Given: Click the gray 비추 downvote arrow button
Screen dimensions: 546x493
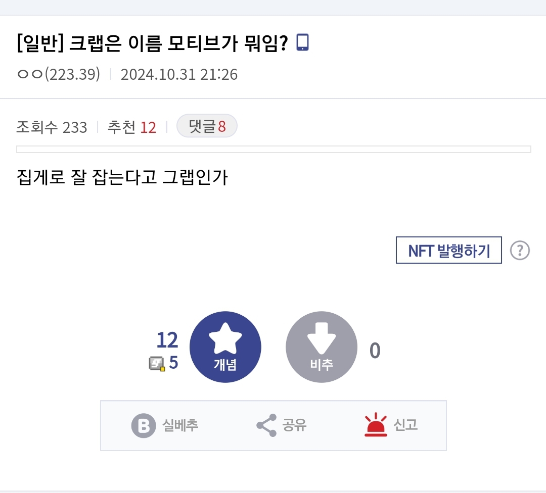Looking at the screenshot, I should (322, 347).
